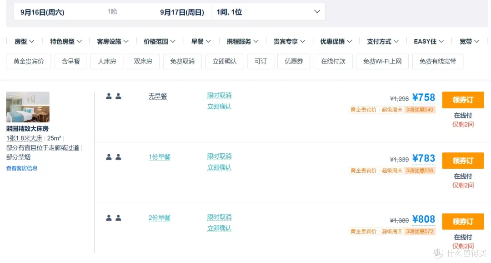Click 领券订 for the ¥783 rate
The height and width of the screenshot is (263, 491).
point(463,161)
